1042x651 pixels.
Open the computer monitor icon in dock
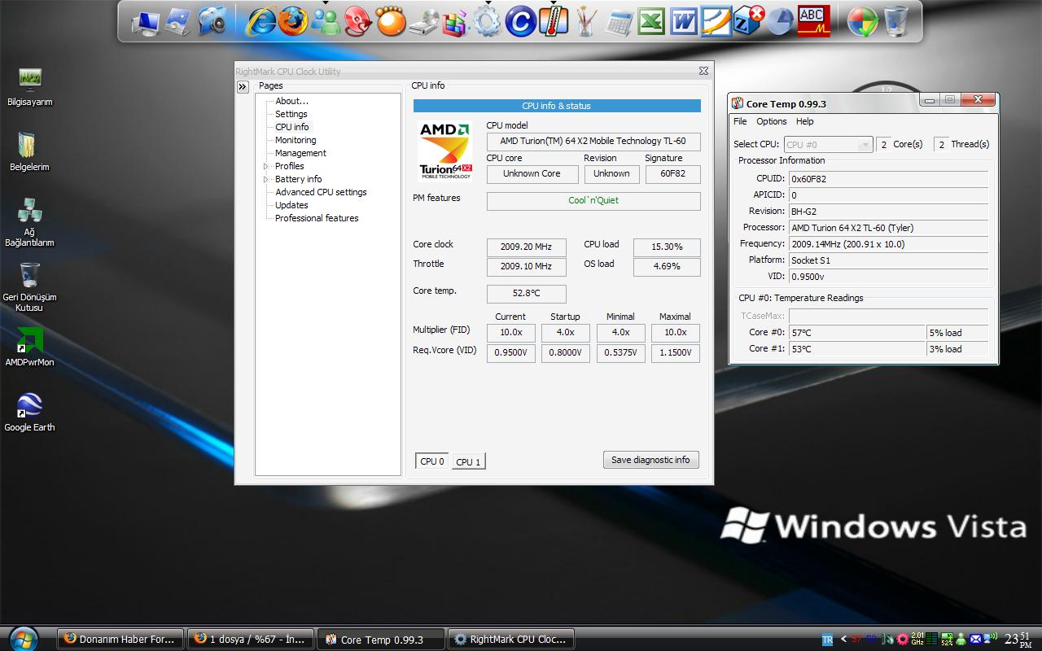click(x=146, y=22)
